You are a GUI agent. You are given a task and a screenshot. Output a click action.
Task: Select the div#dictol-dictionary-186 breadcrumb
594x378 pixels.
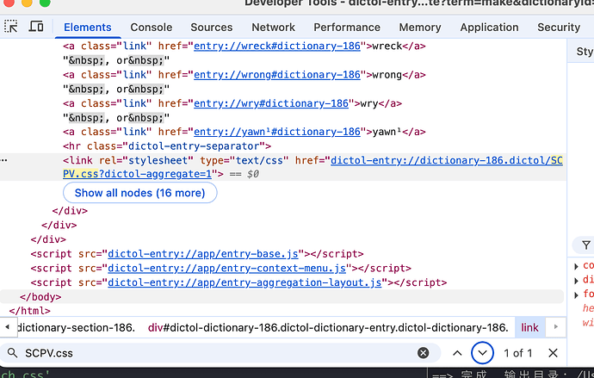pos(328,327)
